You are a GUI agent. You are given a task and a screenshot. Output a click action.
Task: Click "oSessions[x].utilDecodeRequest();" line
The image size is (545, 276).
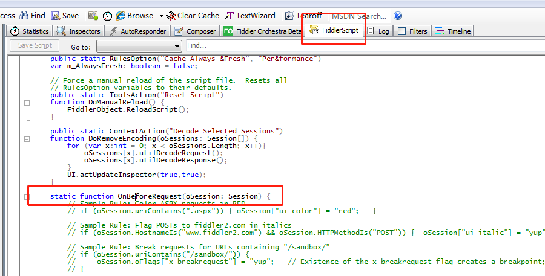(154, 153)
